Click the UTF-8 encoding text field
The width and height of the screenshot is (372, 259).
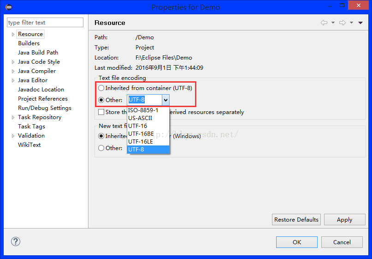click(145, 100)
